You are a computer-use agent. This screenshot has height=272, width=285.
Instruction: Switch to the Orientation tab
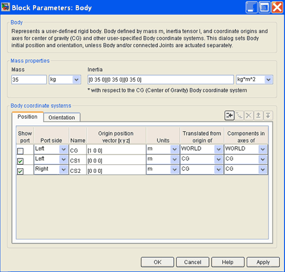pos(62,117)
